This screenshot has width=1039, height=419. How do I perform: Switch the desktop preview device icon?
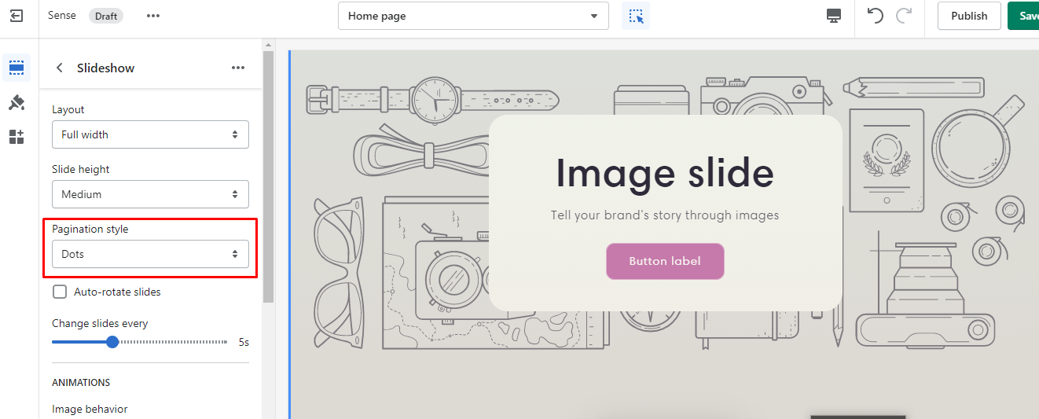[834, 16]
